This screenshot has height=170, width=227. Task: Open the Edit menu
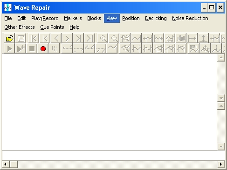pyautogui.click(x=21, y=18)
